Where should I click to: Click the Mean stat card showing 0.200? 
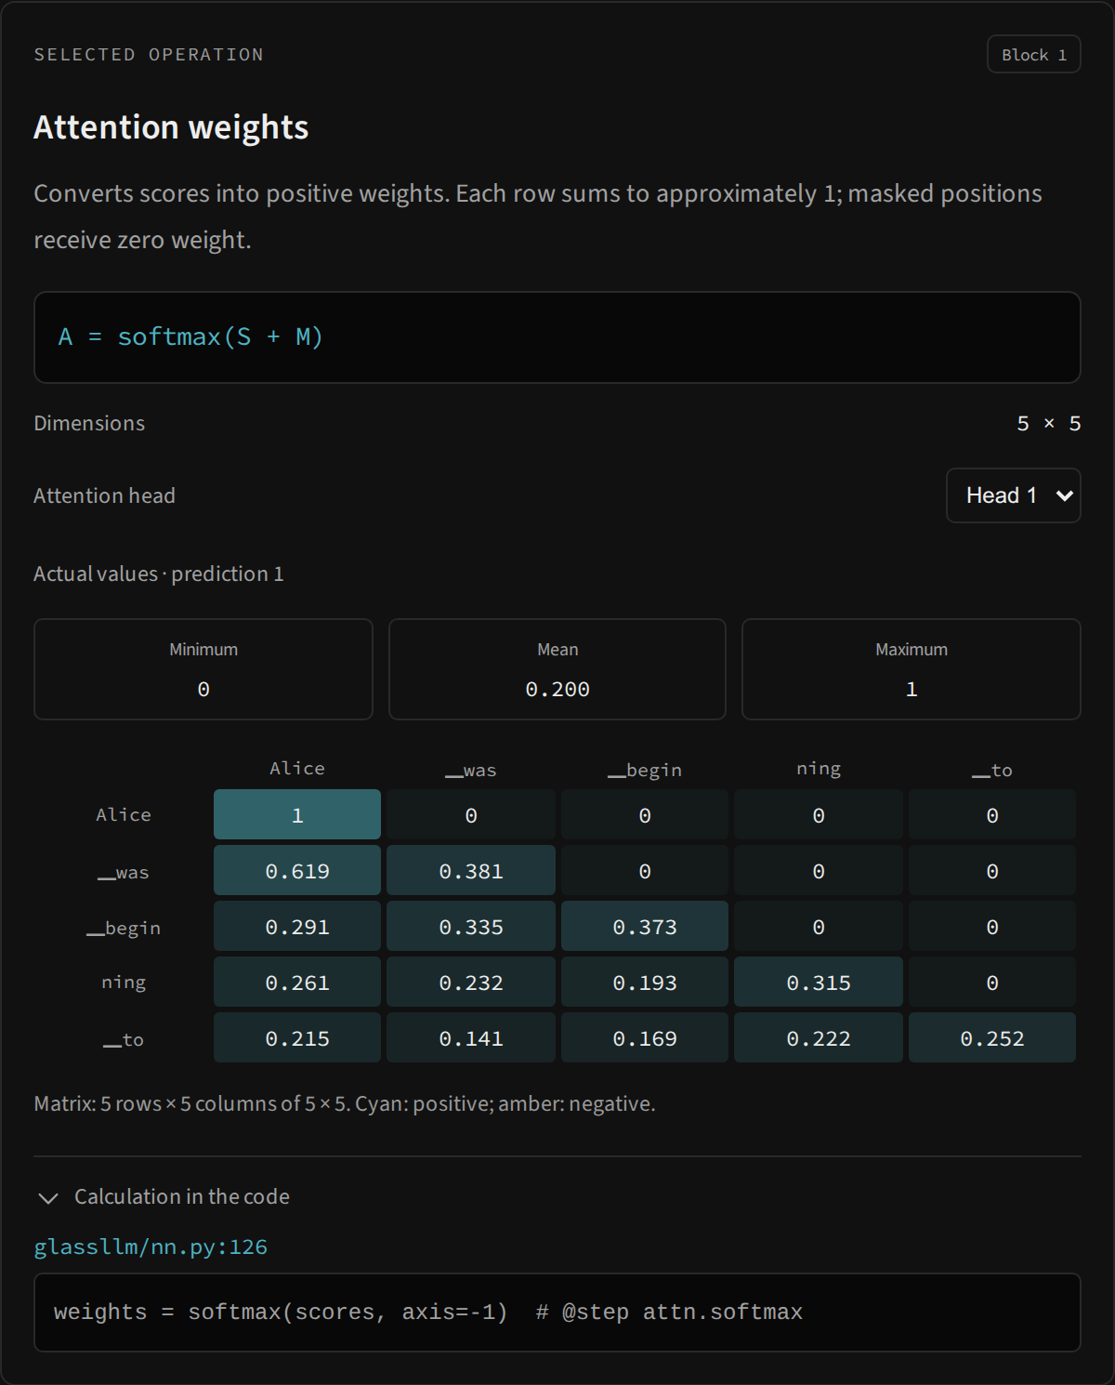tap(557, 669)
